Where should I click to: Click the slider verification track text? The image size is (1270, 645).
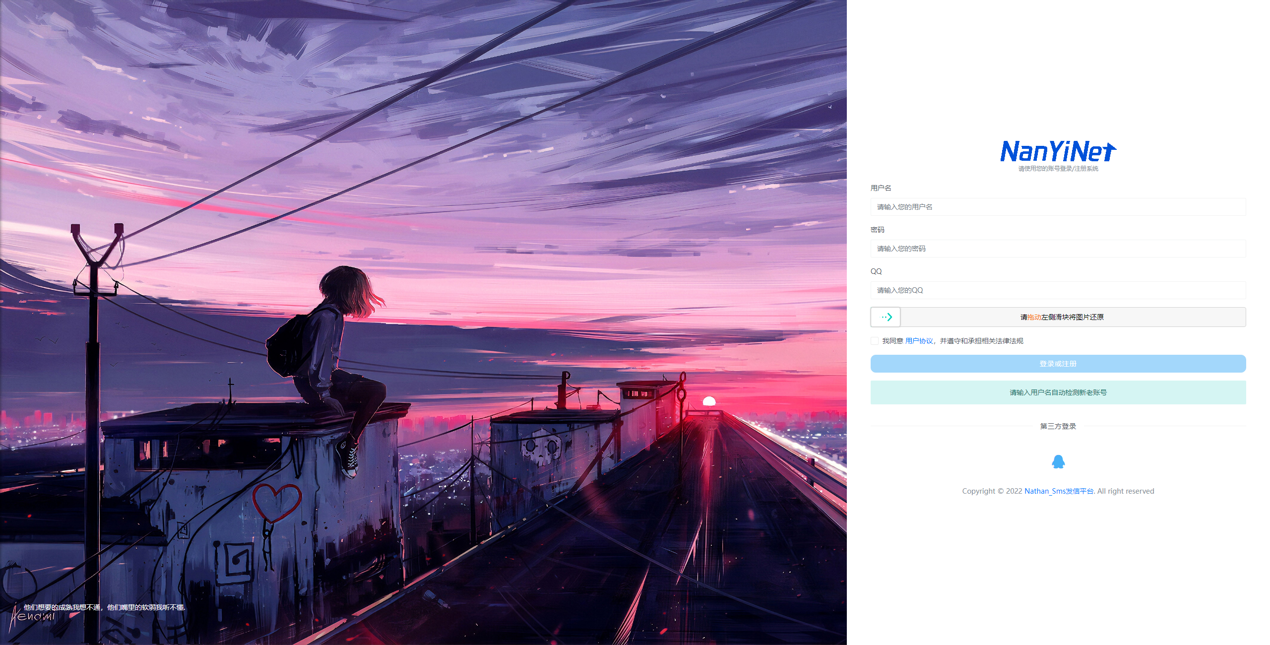click(x=1062, y=317)
